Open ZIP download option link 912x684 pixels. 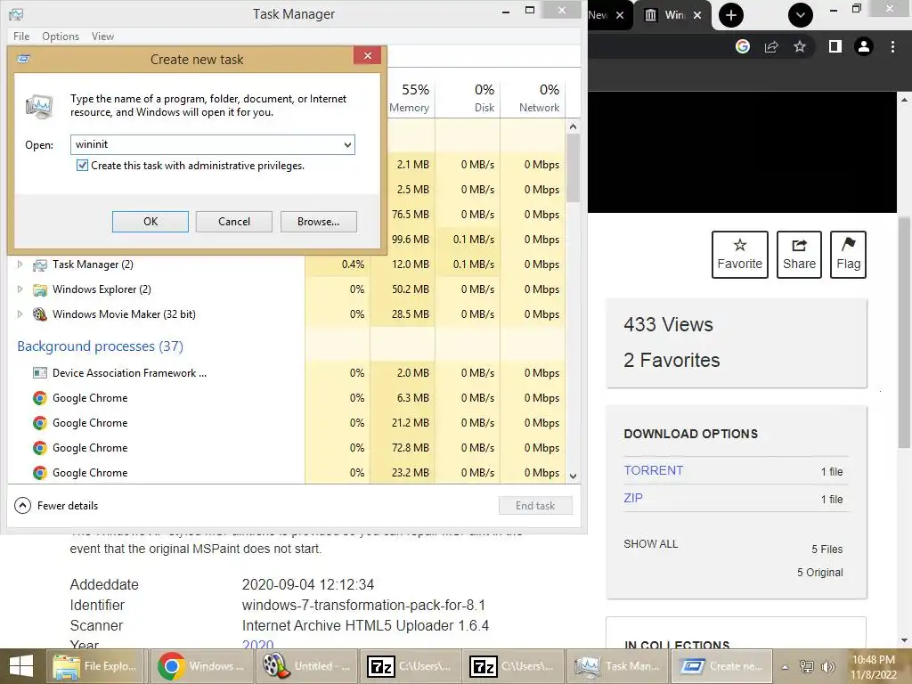[x=633, y=499]
